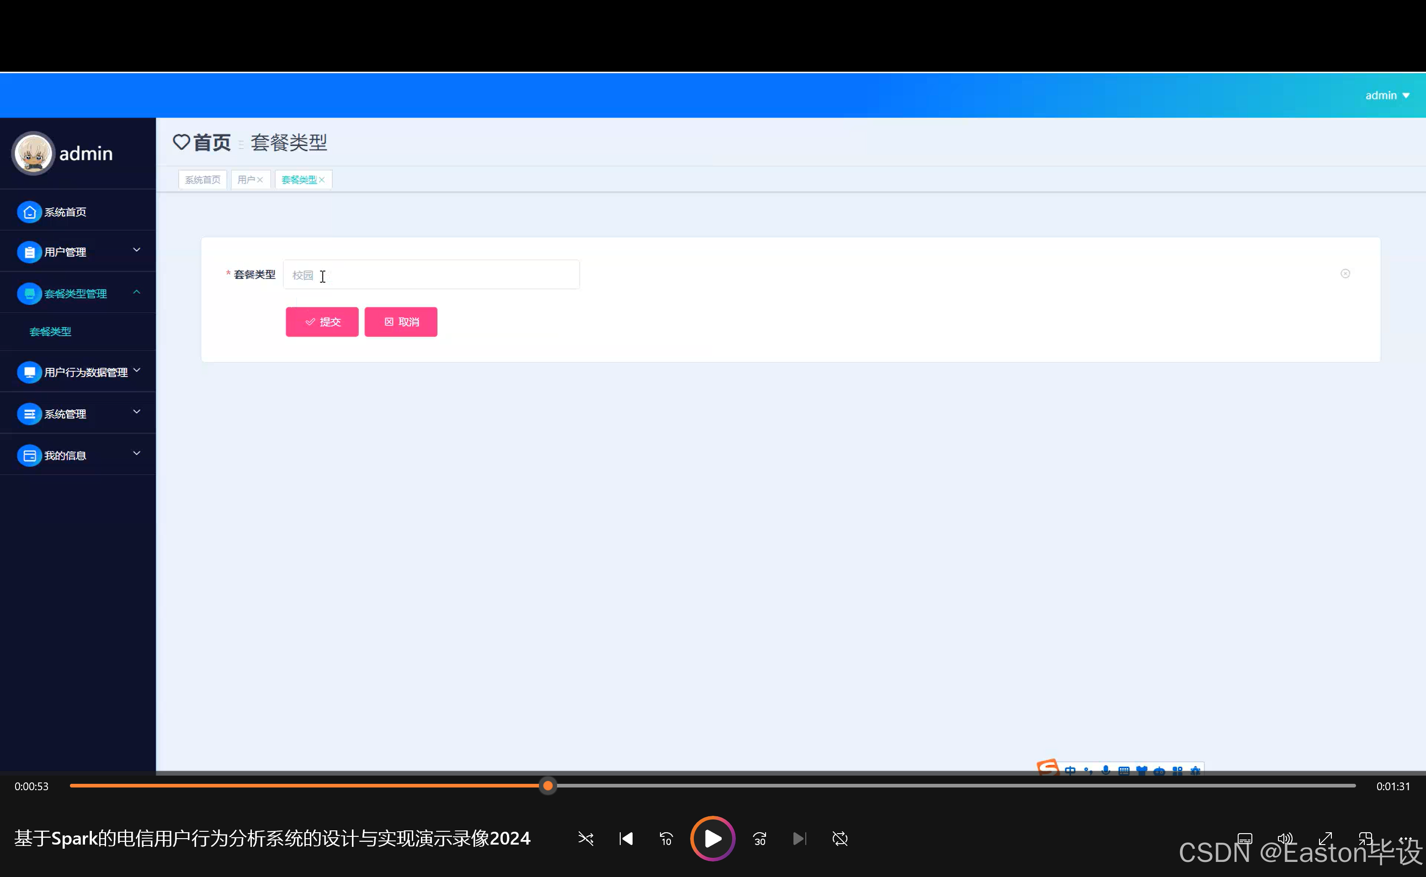Viewport: 1426px width, 877px height.
Task: Click the 用户管理 clipboard icon
Action: point(30,252)
